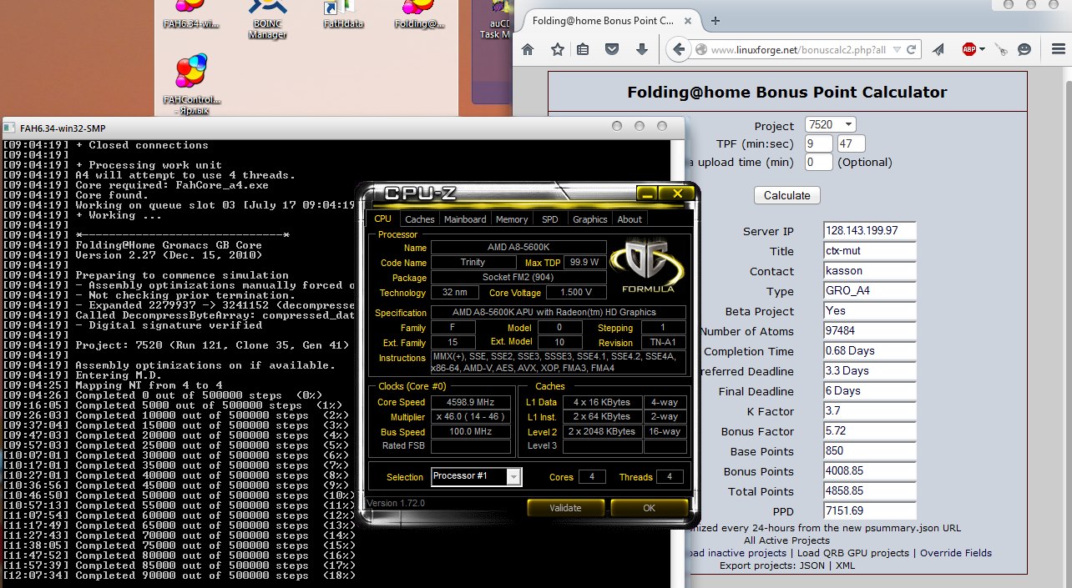Click the Title field ctx-mut
Image resolution: width=1072 pixels, height=588 pixels.
tap(870, 251)
